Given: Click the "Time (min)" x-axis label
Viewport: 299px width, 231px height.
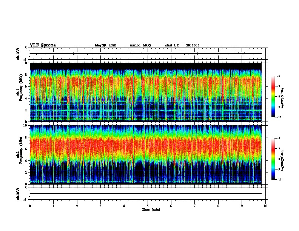Looking at the screenshot, I should click(x=151, y=209).
